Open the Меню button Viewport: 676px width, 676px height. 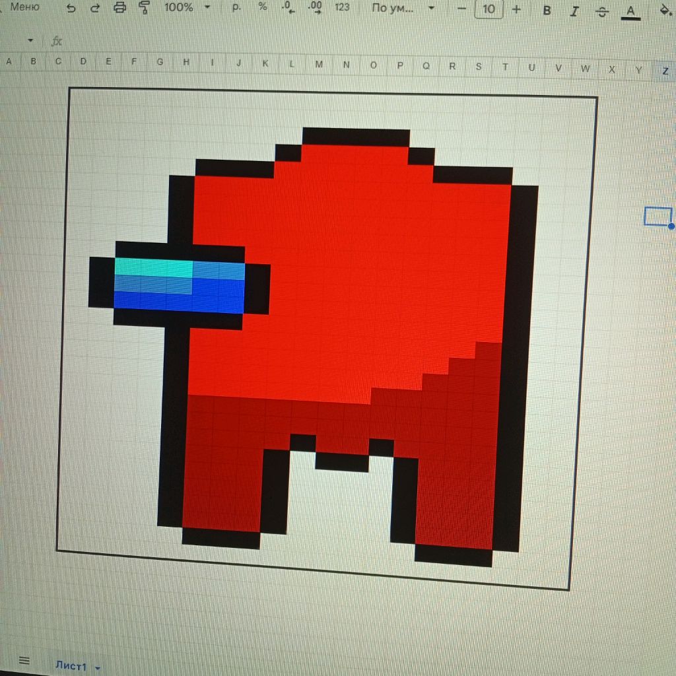[24, 7]
